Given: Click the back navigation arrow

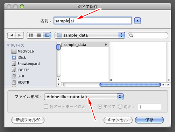Looking at the screenshot, I should 12,35.
